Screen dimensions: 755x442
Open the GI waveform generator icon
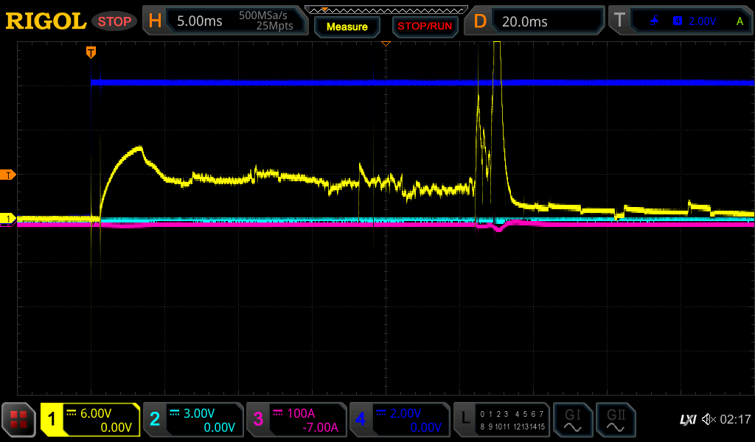[572, 420]
